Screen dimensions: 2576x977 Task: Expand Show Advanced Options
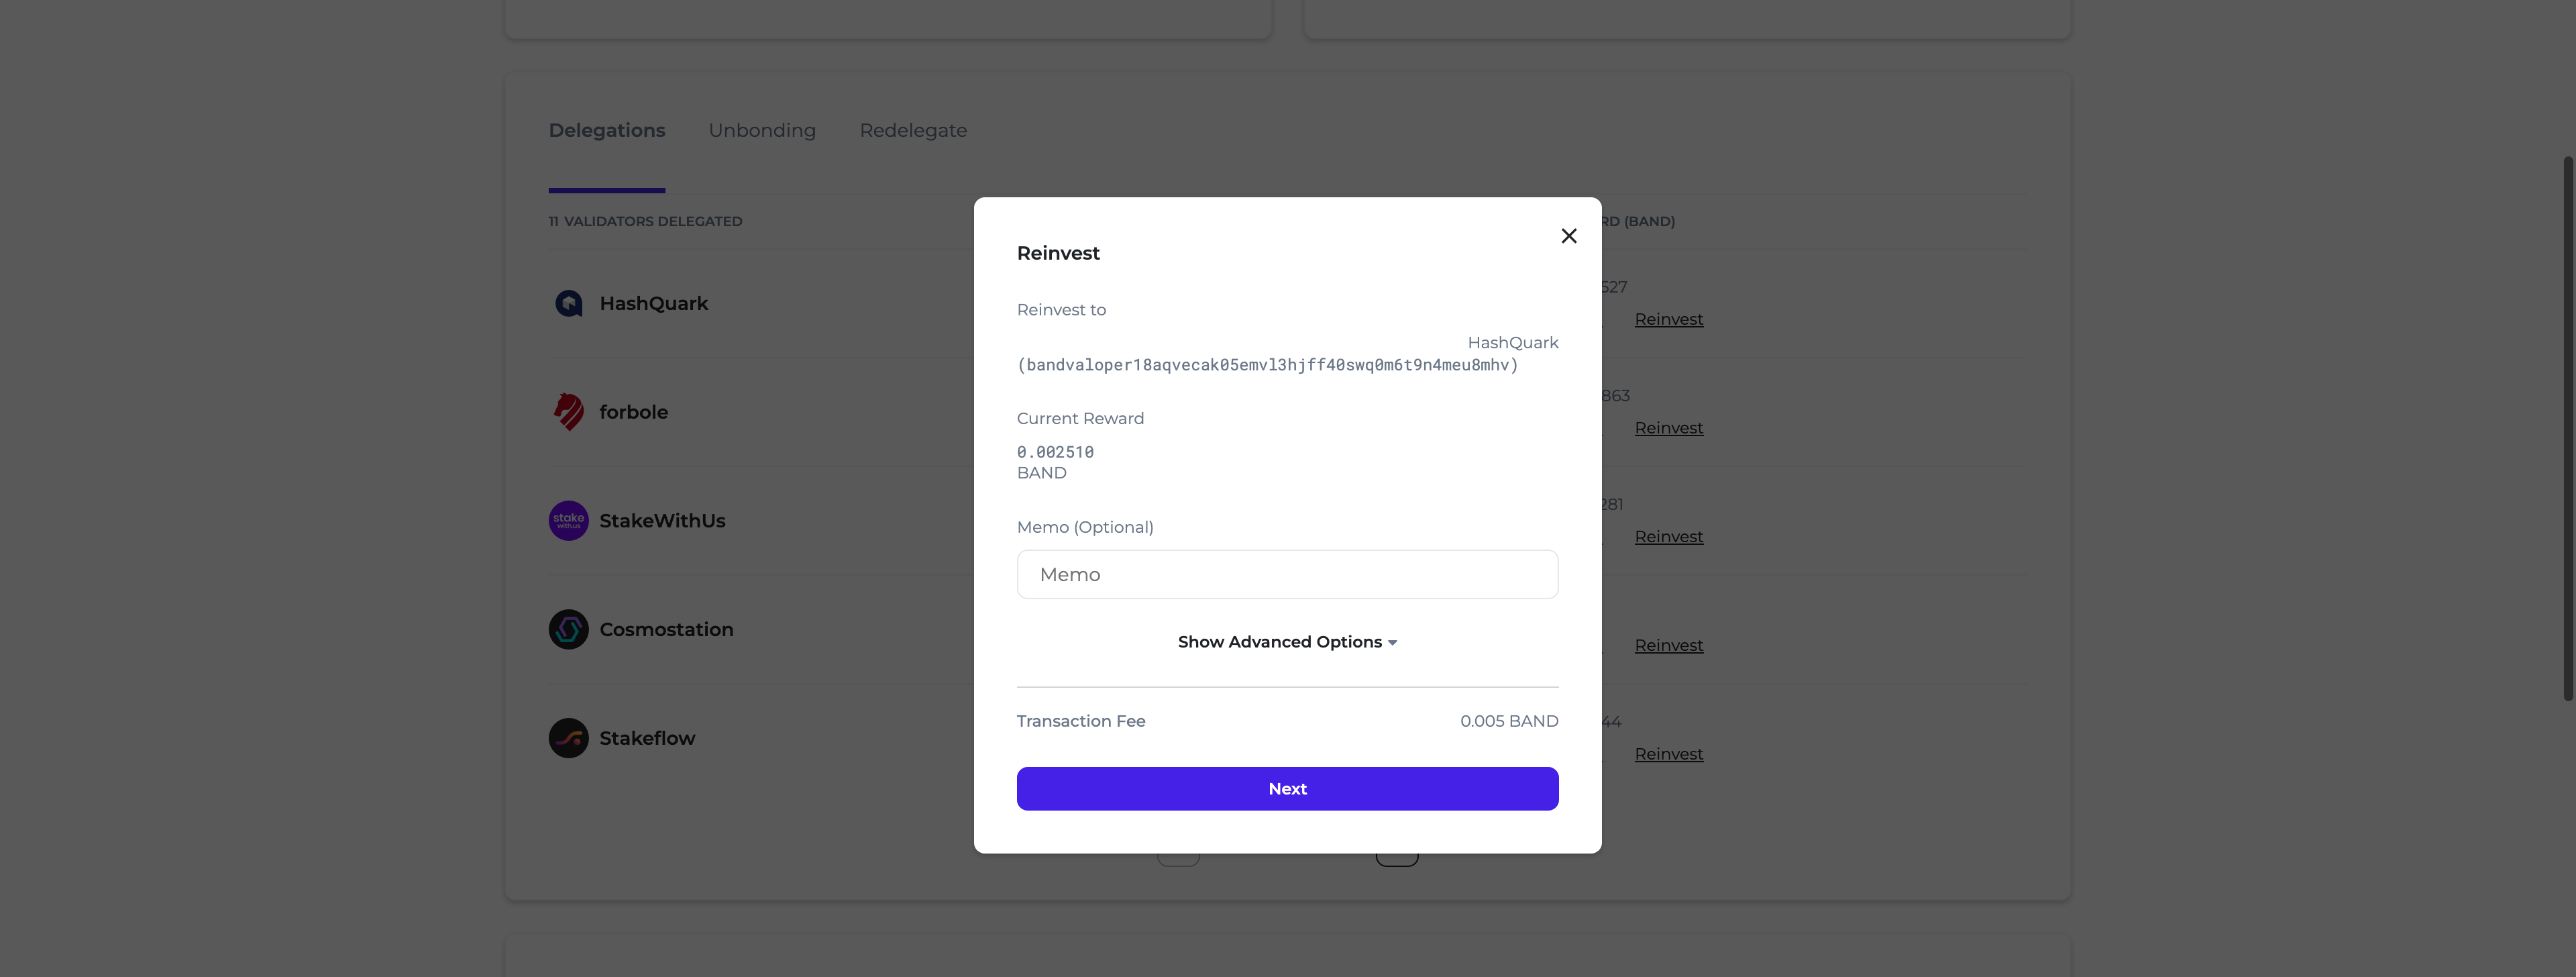1280,642
